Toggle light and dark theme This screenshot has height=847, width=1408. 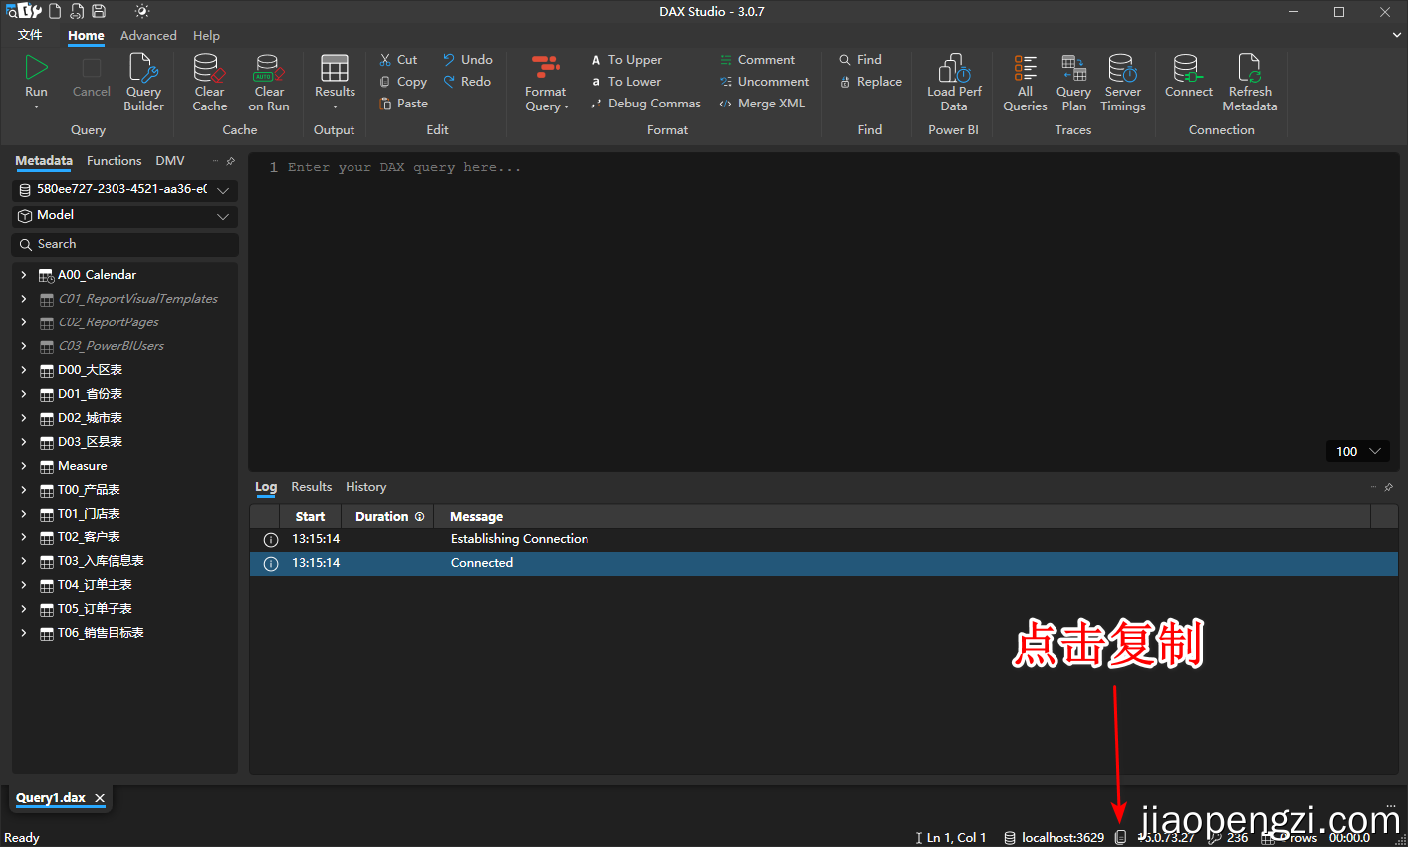pos(142,11)
